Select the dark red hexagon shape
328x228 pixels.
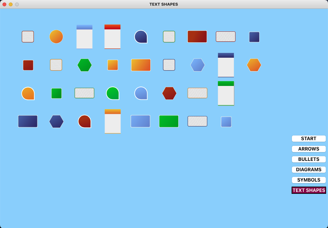point(169,93)
